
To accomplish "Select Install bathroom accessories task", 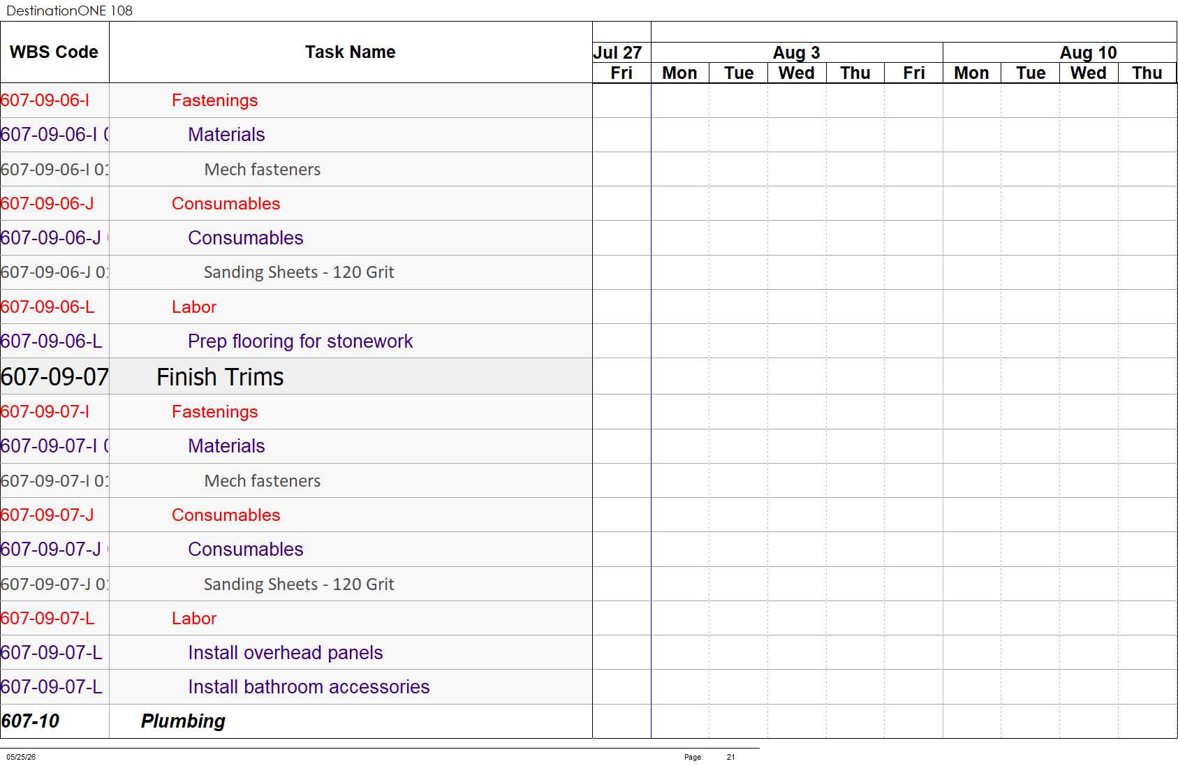I will click(x=309, y=687).
